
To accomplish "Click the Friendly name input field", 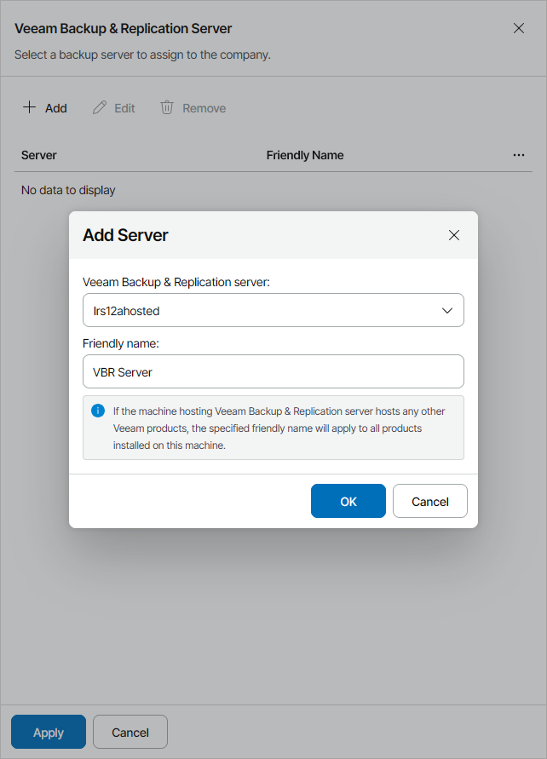I will pos(273,371).
